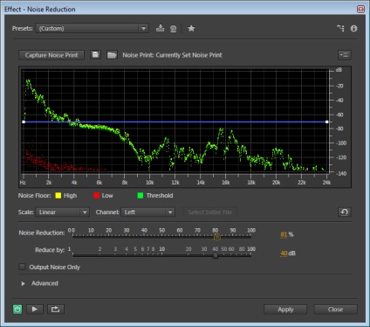This screenshot has width=370, height=327.
Task: Mark preset as favorite with star
Action: coord(191,28)
